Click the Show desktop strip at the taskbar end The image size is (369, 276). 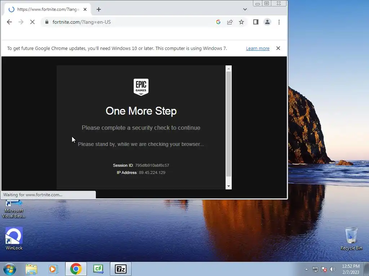pyautogui.click(x=366, y=269)
